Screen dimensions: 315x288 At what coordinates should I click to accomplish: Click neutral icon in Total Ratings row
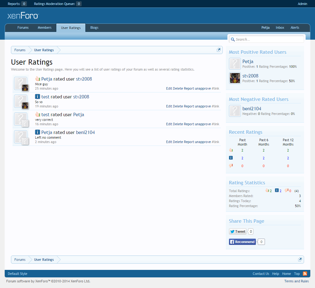click(x=277, y=190)
